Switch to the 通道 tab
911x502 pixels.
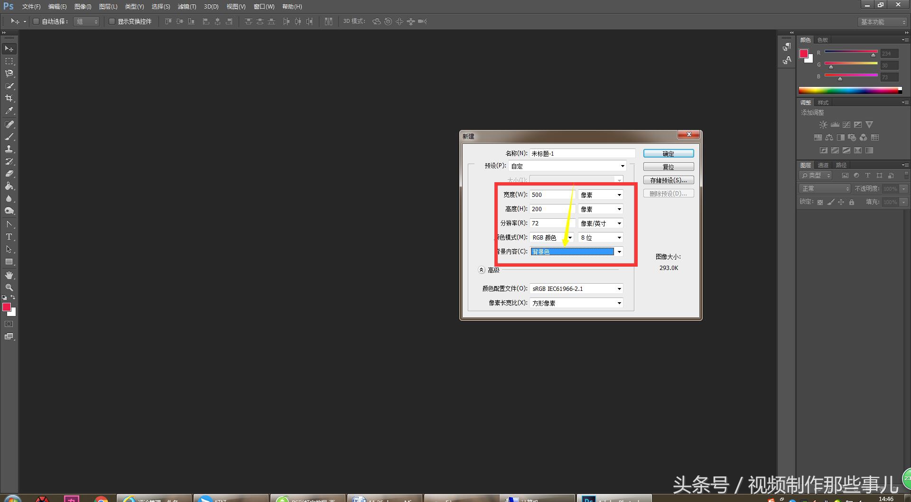point(823,165)
